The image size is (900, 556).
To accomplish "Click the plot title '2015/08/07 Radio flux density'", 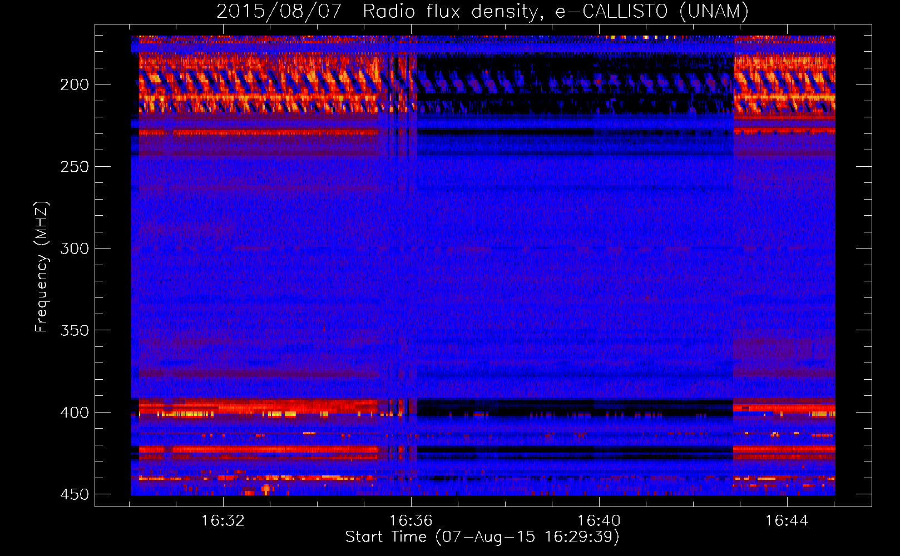I will 482,12.
